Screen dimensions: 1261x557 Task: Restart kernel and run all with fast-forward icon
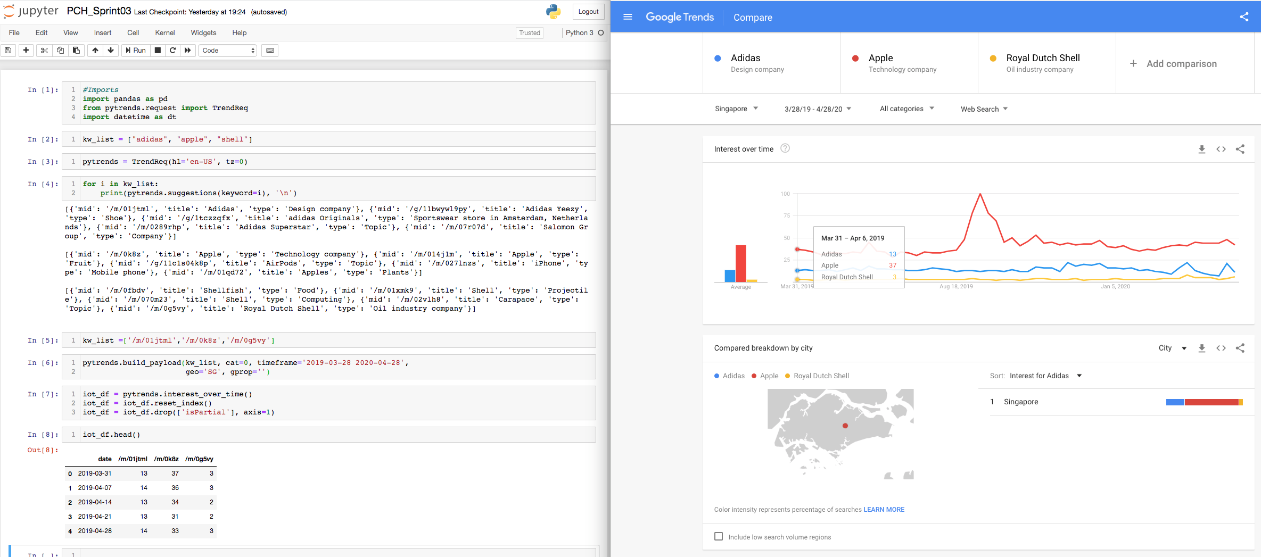pyautogui.click(x=187, y=50)
